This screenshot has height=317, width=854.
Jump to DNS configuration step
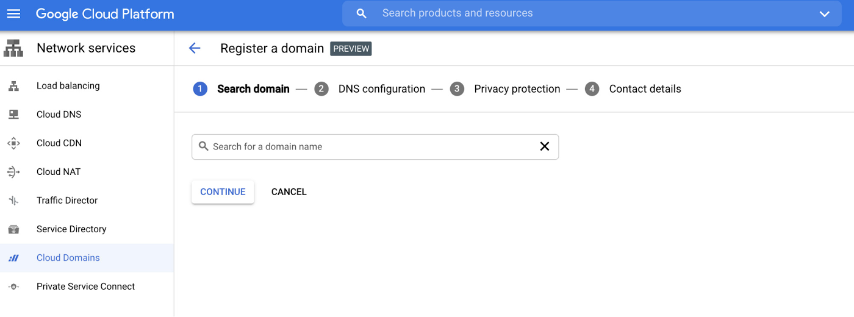tap(381, 89)
